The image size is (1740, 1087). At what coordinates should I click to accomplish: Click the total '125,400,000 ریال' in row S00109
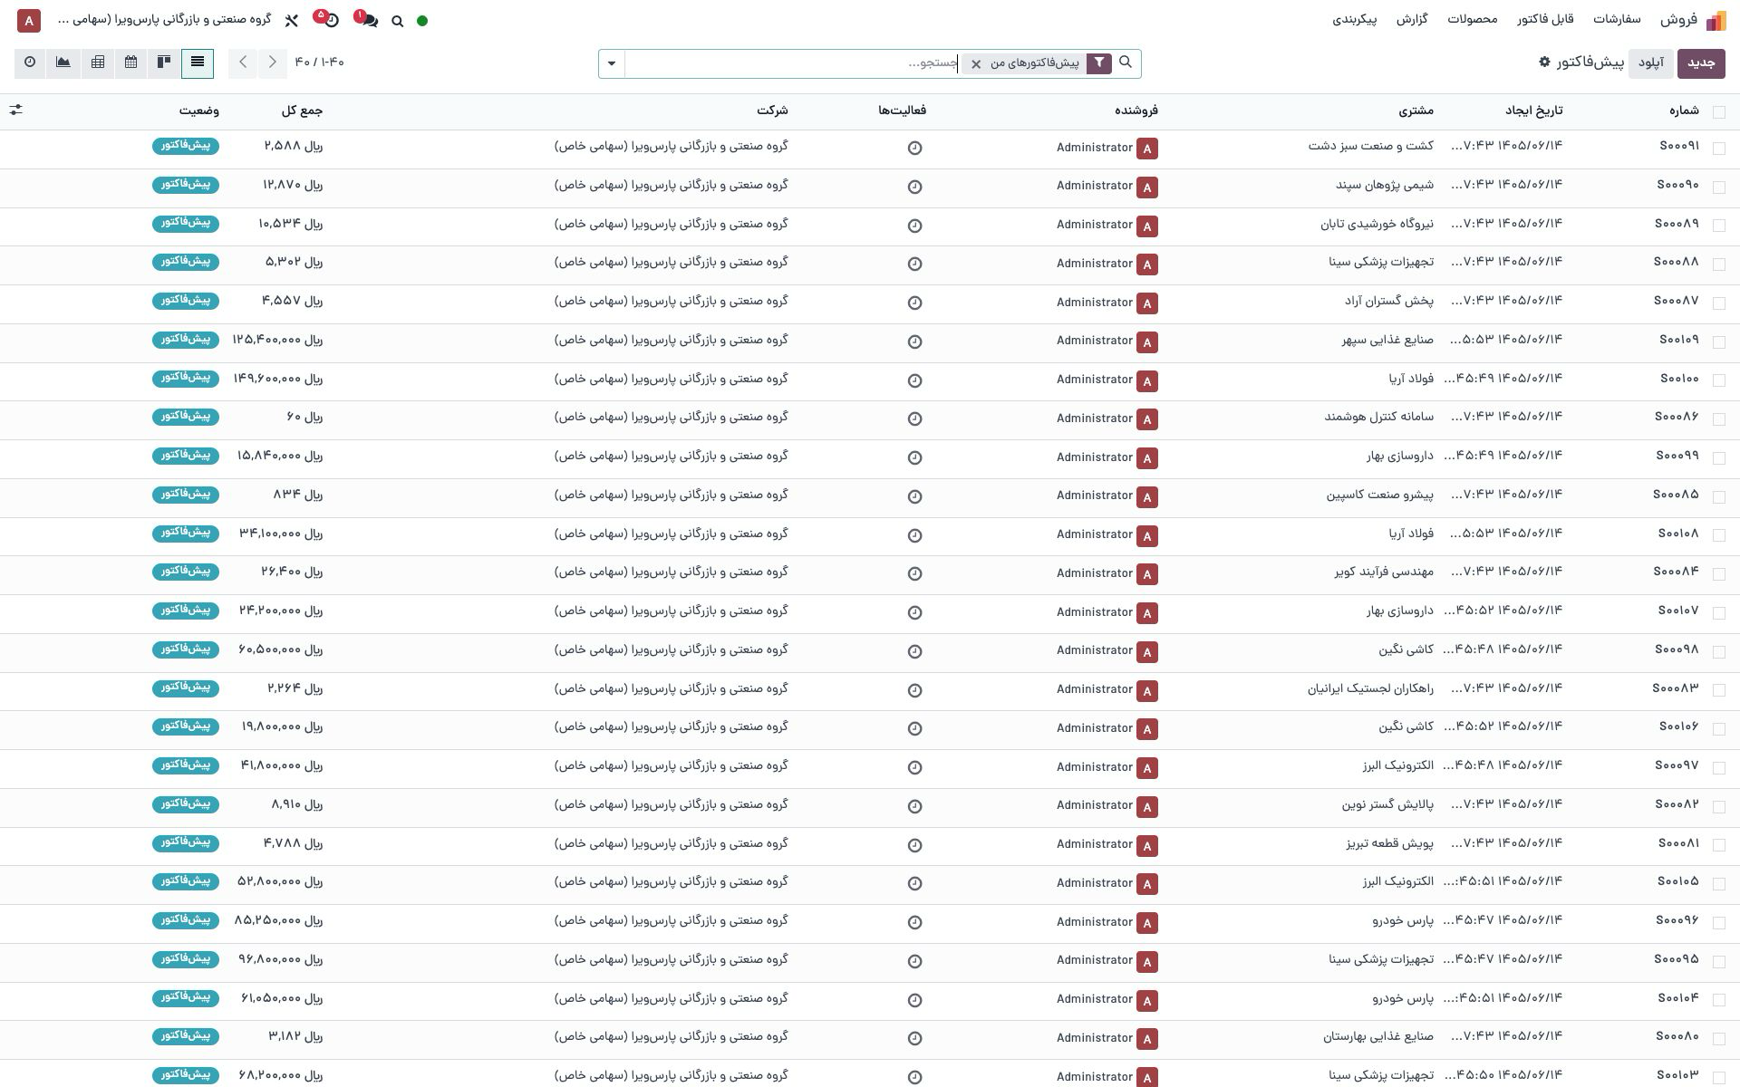point(277,340)
